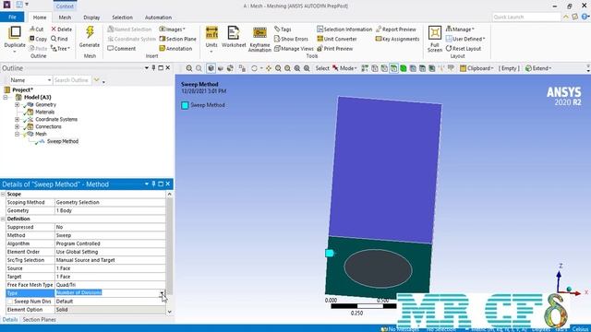Viewport: 591px width, 332px height.
Task: Switch to the Automation ribbon tab
Action: coord(158,18)
